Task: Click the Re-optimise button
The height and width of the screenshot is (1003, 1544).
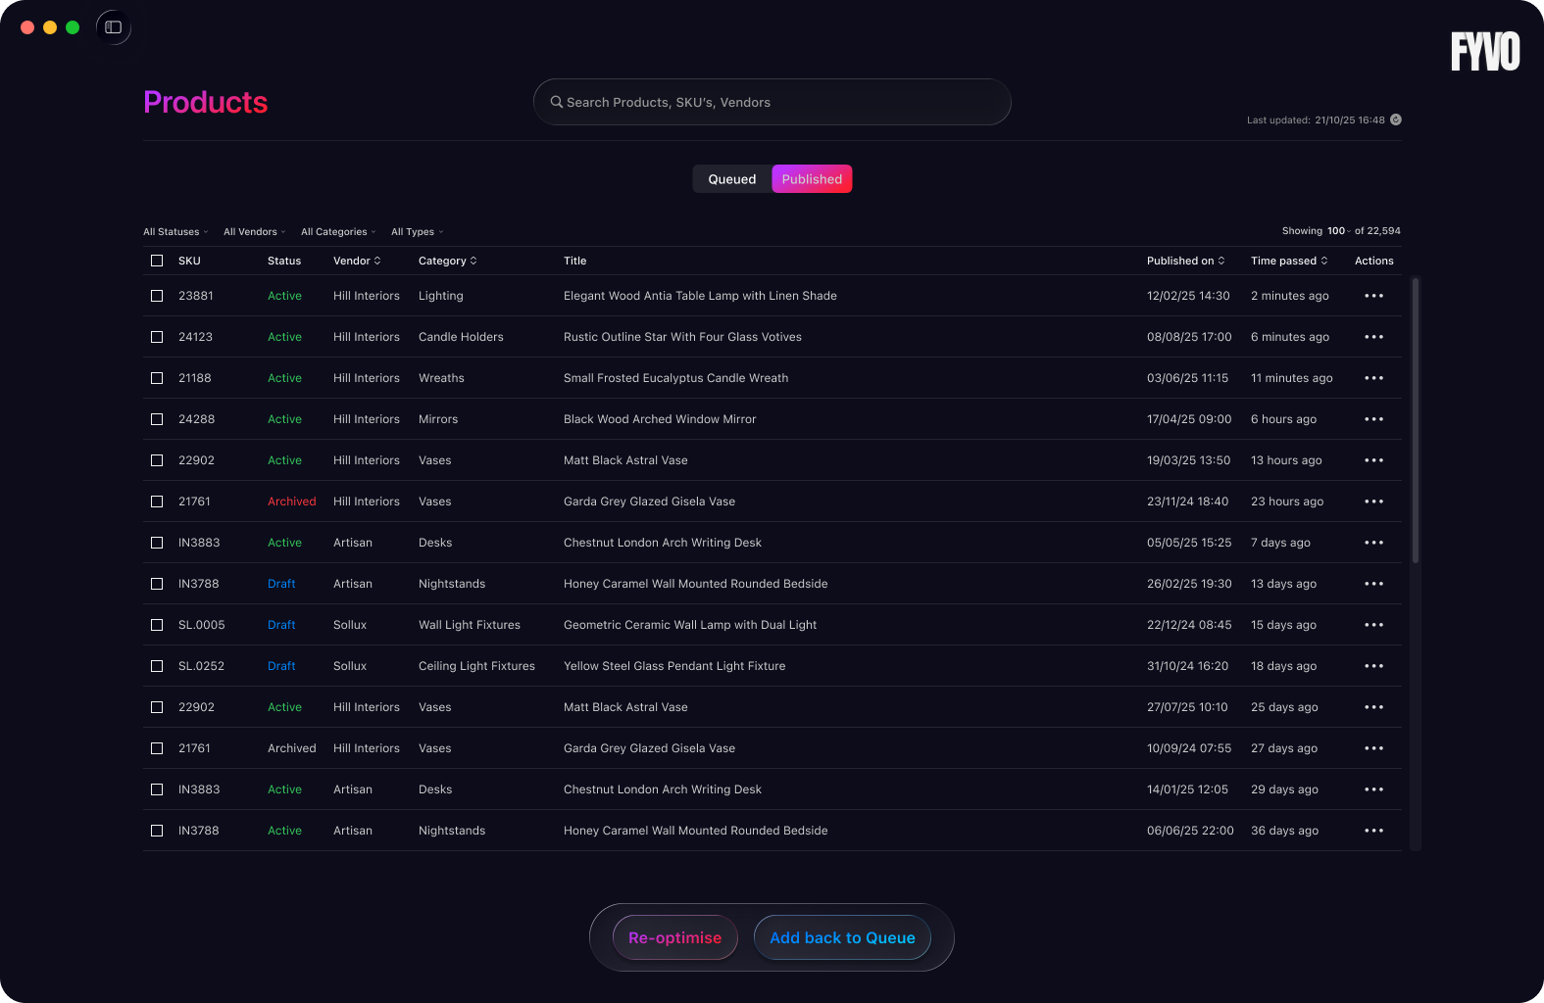Action: tap(674, 938)
